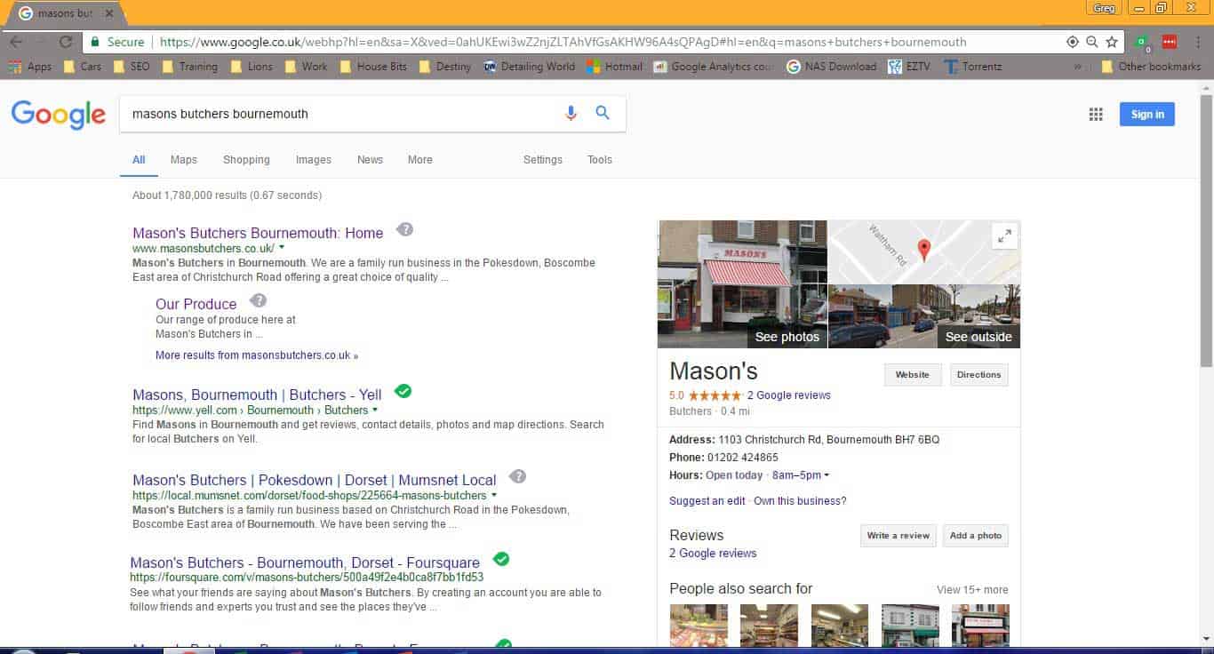This screenshot has width=1214, height=654.
Task: Click grey question mark beside Our Produce
Action: 259,300
